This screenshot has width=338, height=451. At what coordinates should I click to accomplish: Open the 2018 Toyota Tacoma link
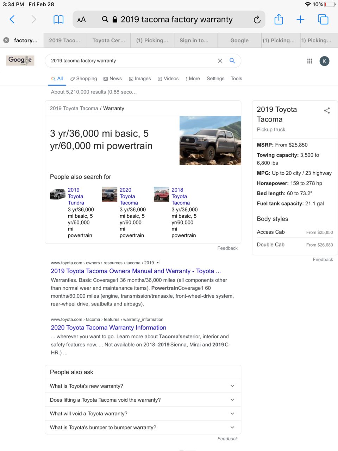point(181,196)
